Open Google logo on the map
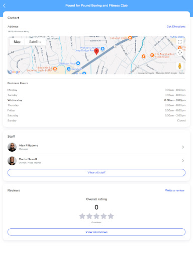Image resolution: width=193 pixels, height=258 pixels. click(15, 72)
